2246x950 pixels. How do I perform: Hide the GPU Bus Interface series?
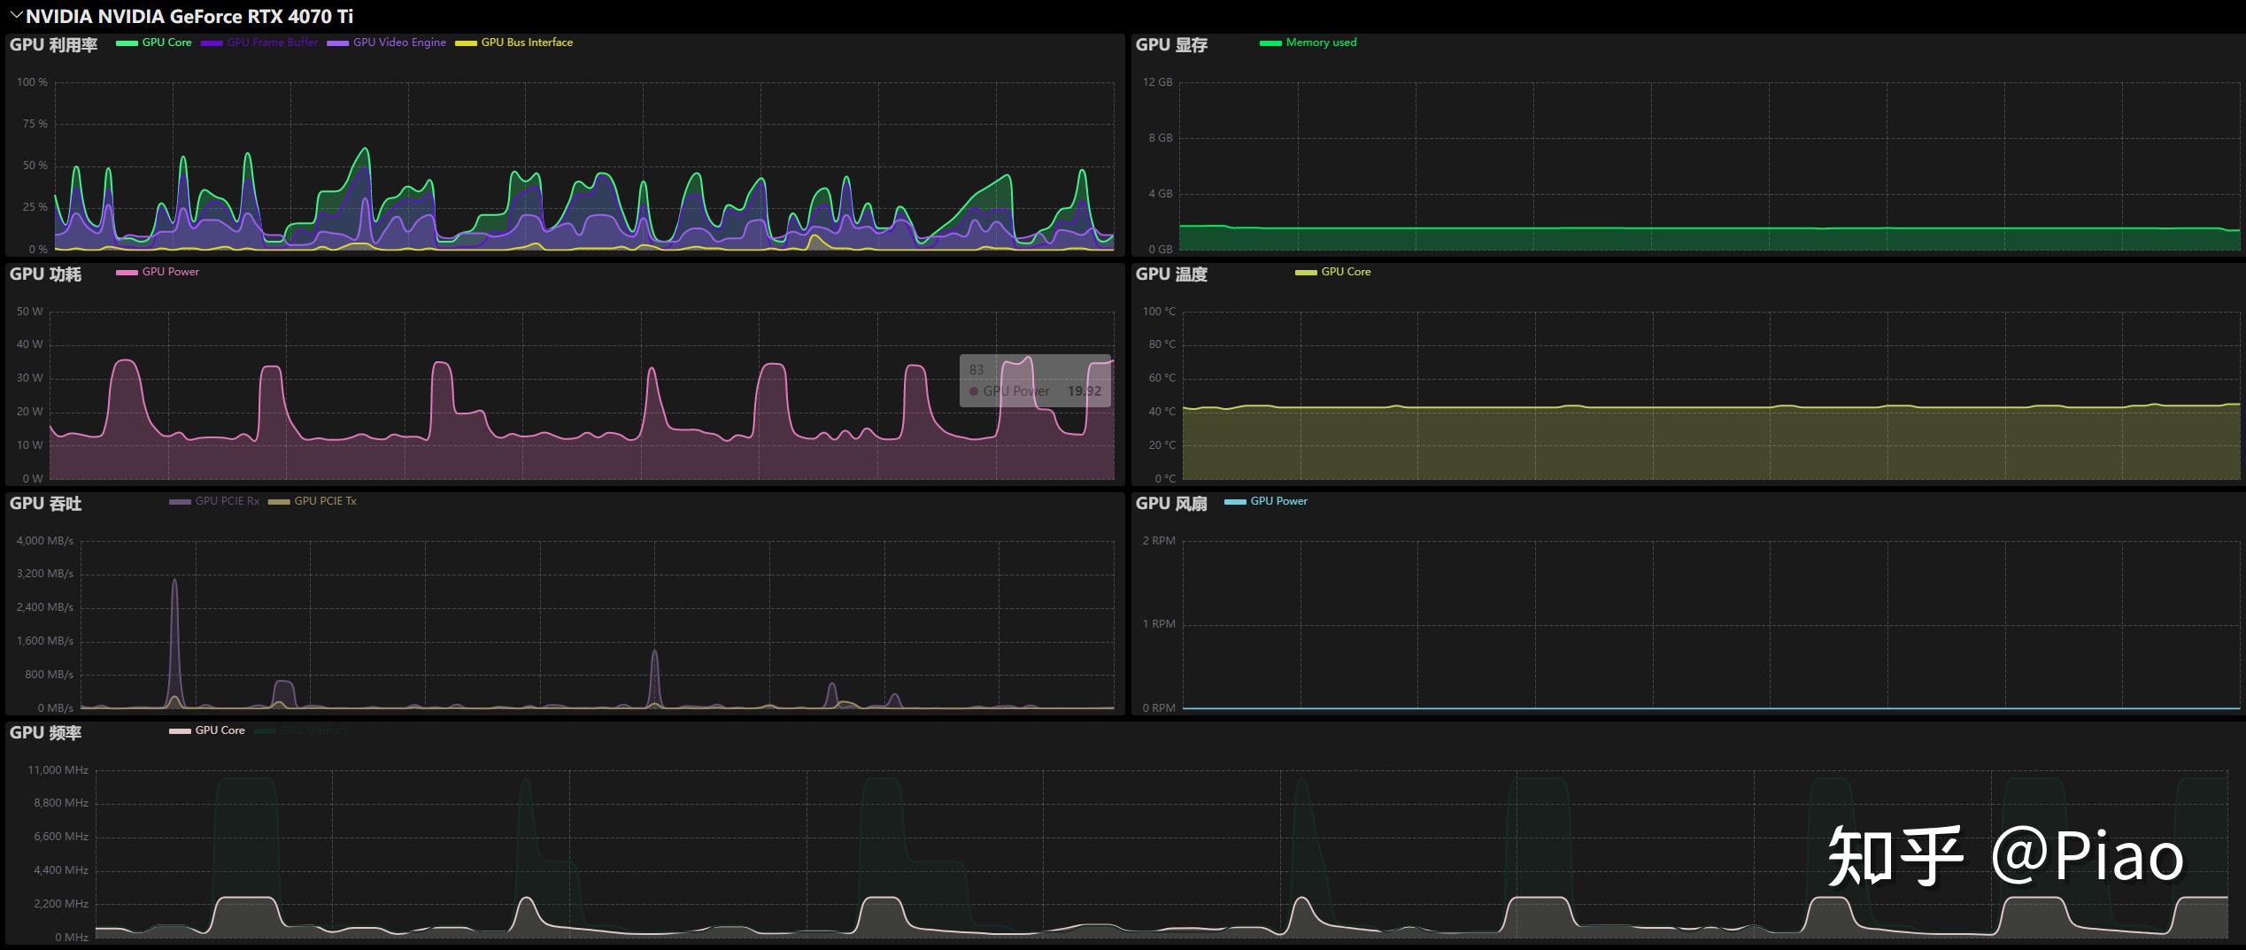pos(514,42)
